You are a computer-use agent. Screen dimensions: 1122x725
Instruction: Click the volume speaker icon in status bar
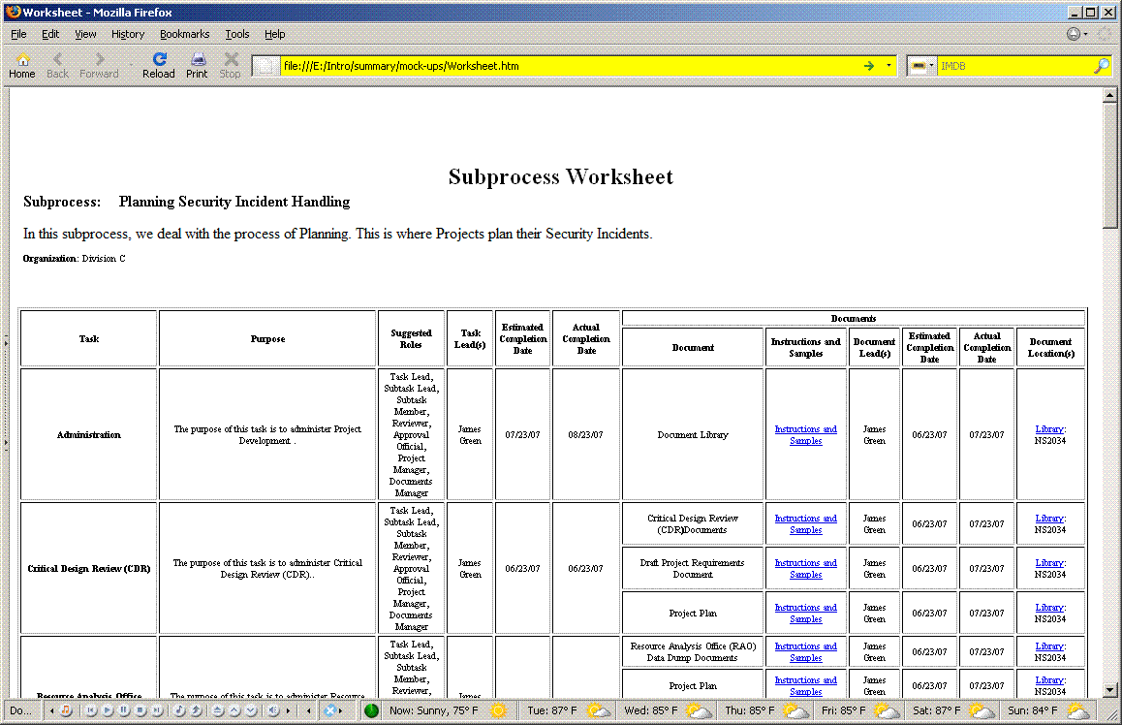[x=273, y=710]
